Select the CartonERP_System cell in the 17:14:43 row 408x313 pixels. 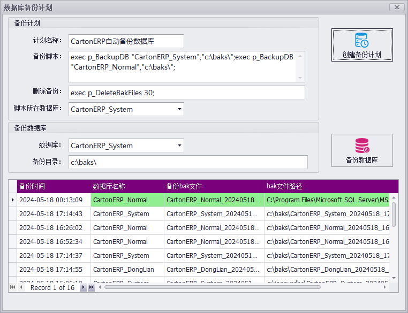127,214
